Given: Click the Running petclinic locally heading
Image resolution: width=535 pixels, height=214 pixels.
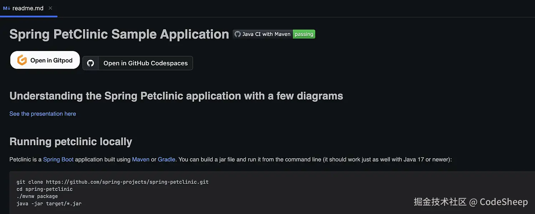Looking at the screenshot, I should pos(71,142).
